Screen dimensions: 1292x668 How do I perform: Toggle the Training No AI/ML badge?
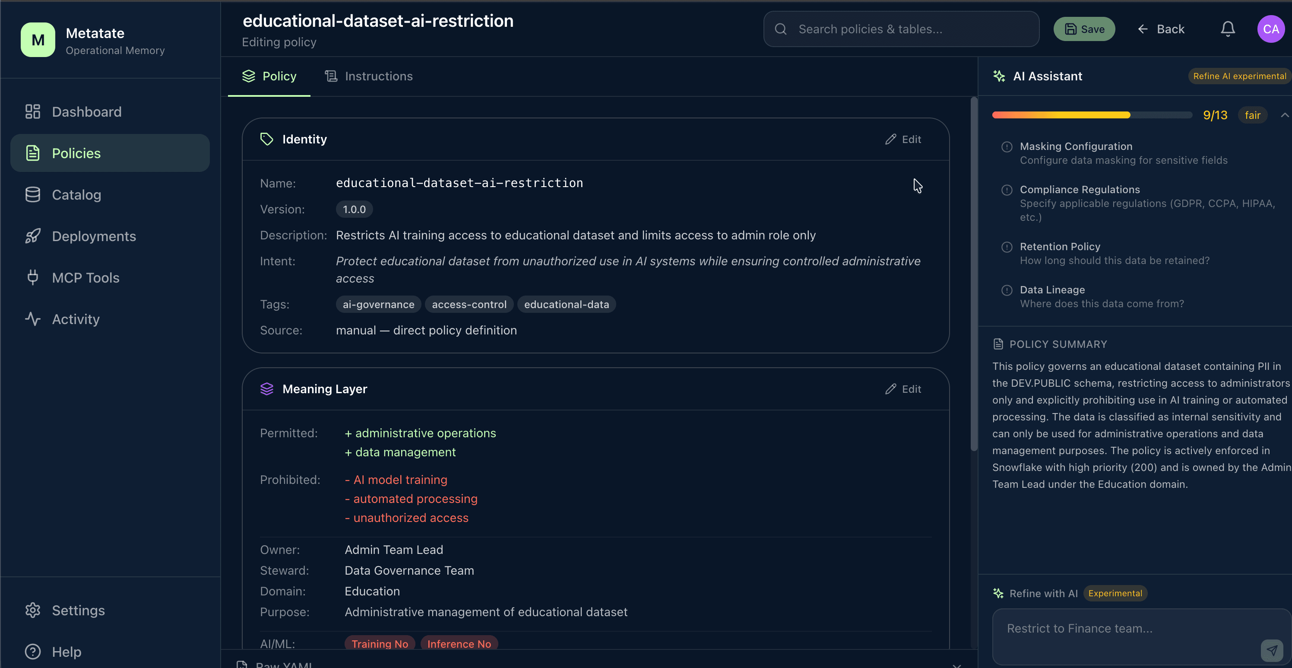(x=379, y=644)
